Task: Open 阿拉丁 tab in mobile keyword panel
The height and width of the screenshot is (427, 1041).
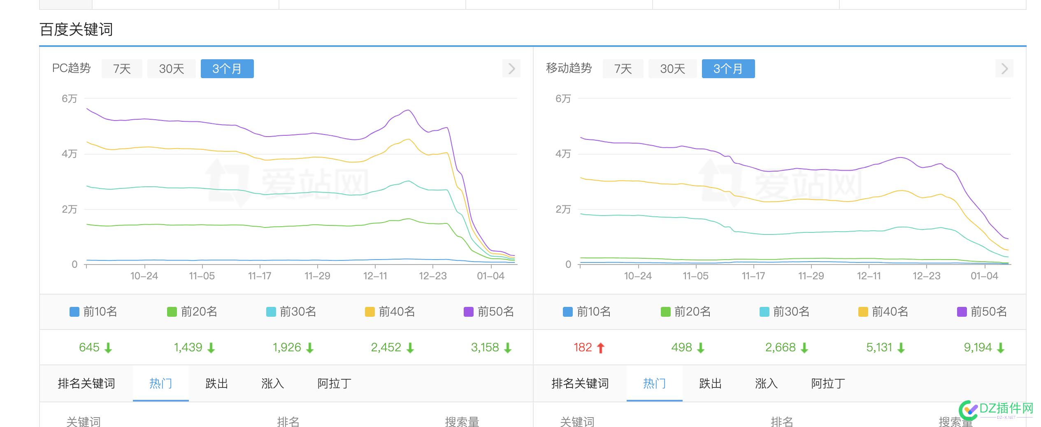Action: pyautogui.click(x=828, y=383)
